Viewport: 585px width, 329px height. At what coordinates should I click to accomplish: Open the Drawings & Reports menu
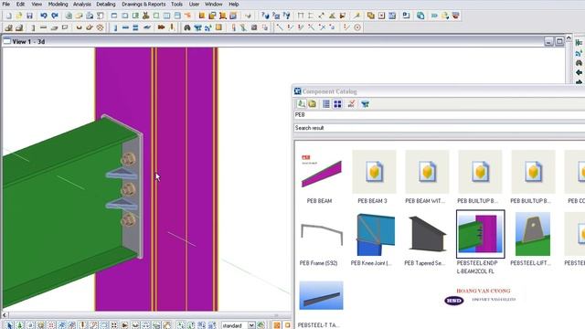pos(144,4)
